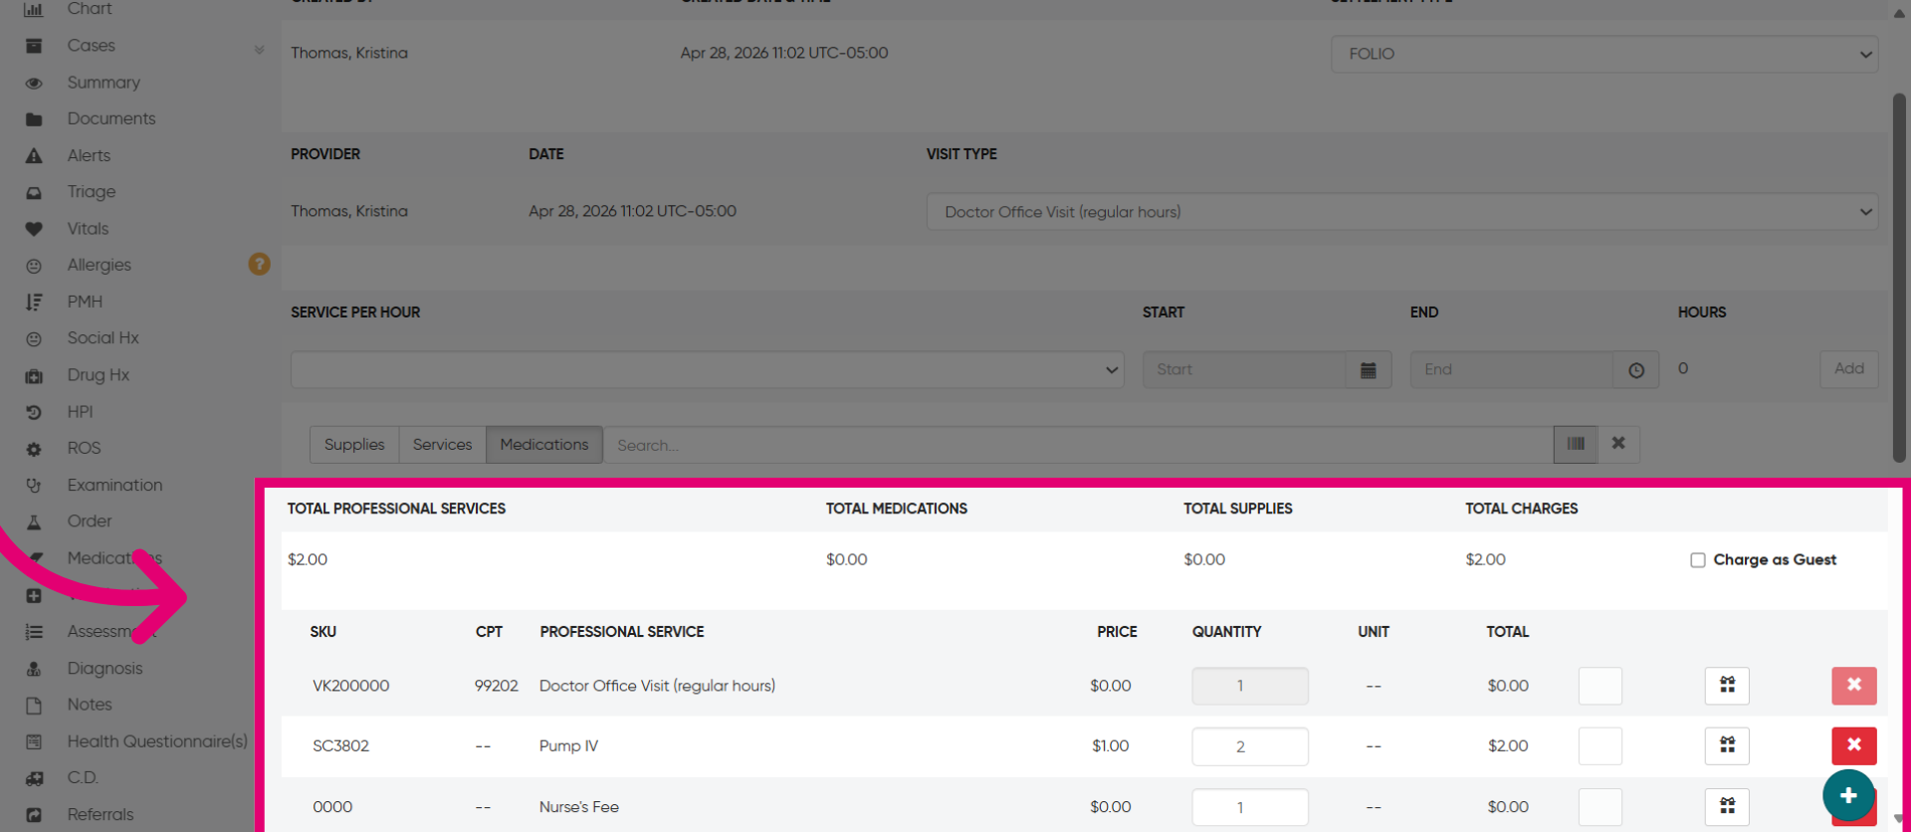The height and width of the screenshot is (832, 1911).
Task: Click the Referrals icon
Action: pyautogui.click(x=34, y=815)
